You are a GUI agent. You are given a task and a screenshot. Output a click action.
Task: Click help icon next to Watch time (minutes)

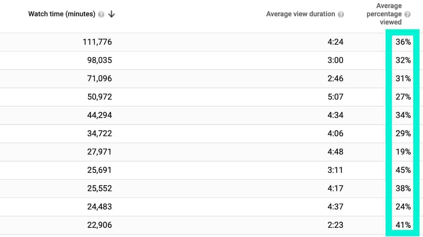click(101, 14)
